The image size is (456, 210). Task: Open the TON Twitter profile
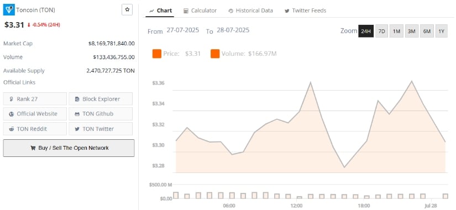[x=101, y=129]
